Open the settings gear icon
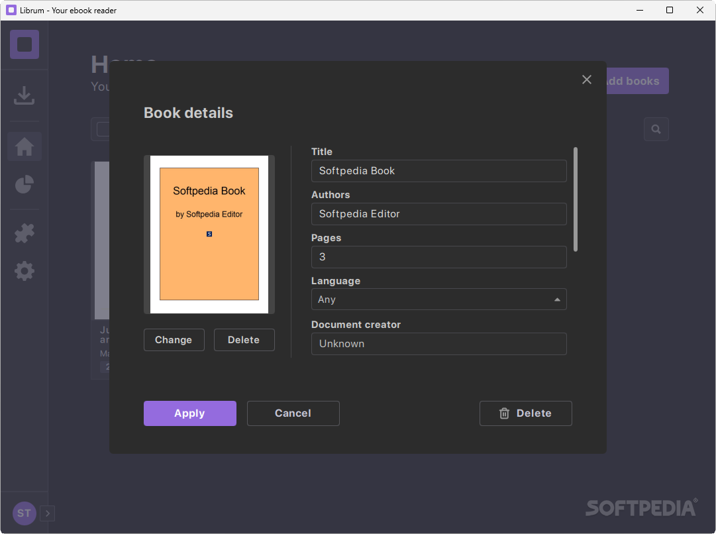The height and width of the screenshot is (534, 716). 25,271
